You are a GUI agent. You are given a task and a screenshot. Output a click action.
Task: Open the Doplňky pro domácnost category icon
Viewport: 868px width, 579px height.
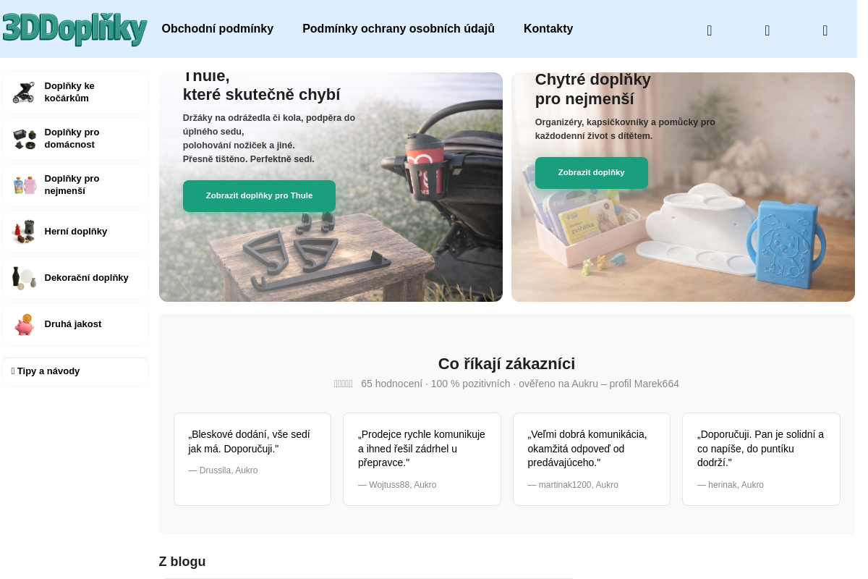(x=24, y=139)
